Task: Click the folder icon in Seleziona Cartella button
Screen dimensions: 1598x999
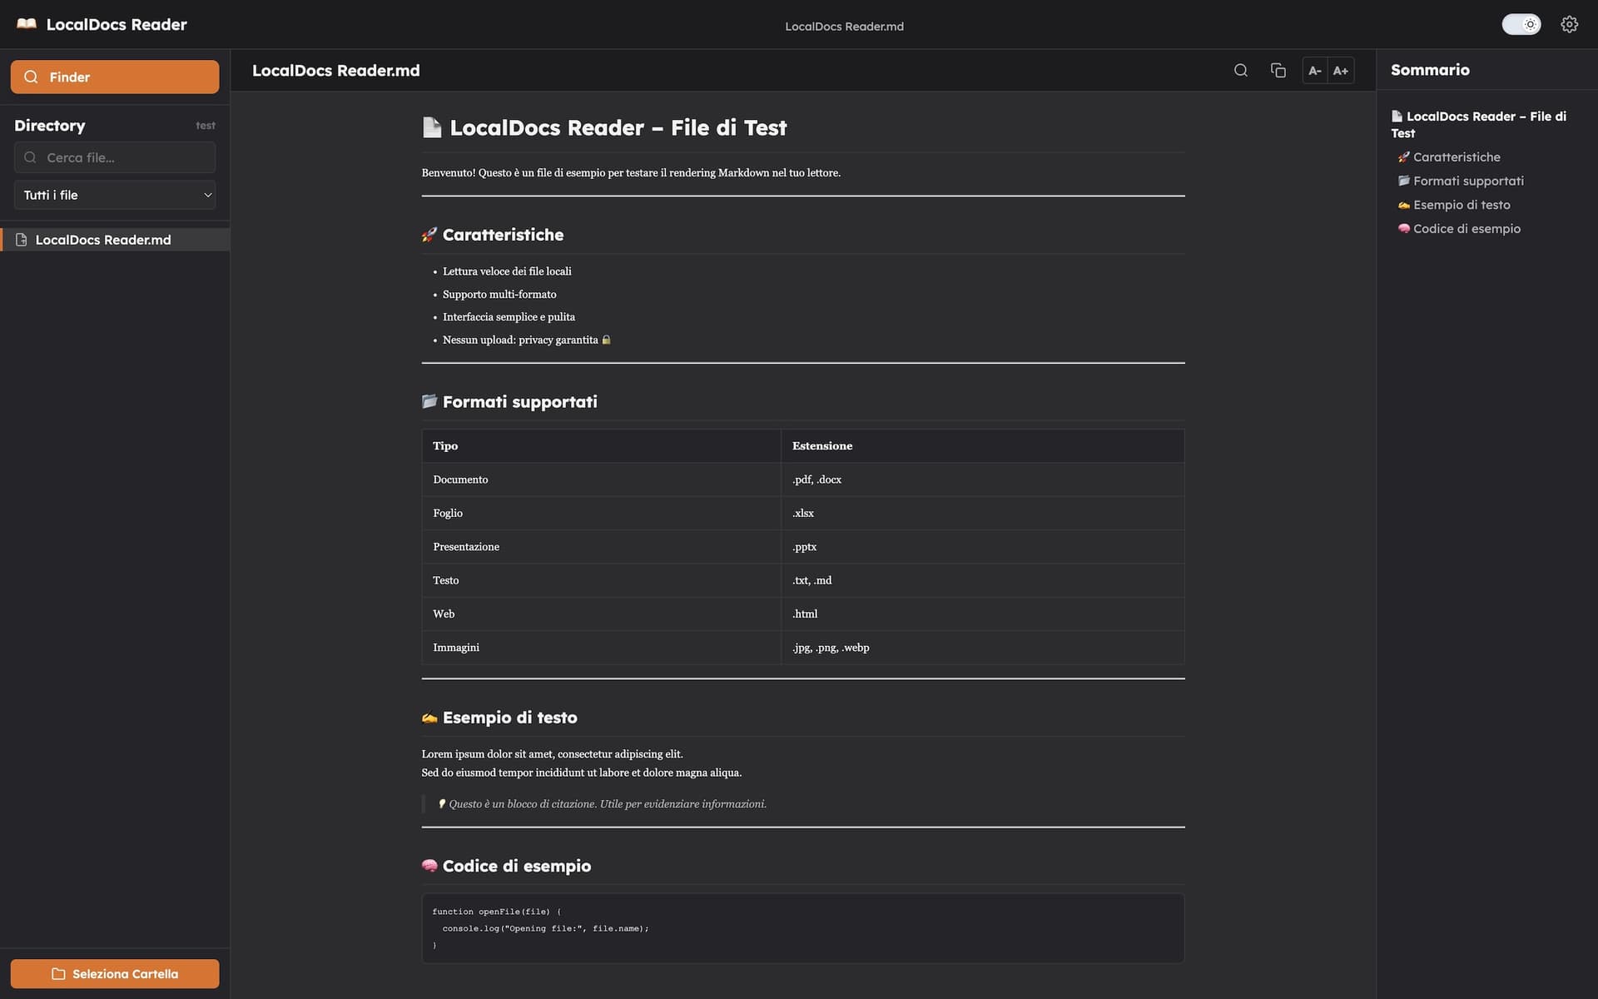Action: [x=58, y=974]
